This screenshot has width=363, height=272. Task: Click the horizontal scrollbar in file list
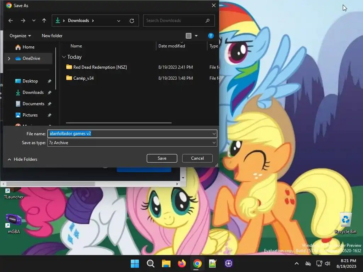click(118, 123)
